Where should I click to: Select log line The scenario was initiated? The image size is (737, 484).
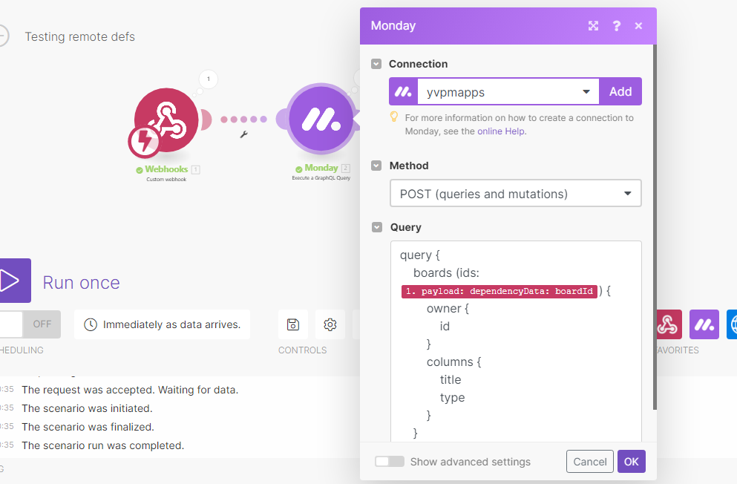click(87, 408)
